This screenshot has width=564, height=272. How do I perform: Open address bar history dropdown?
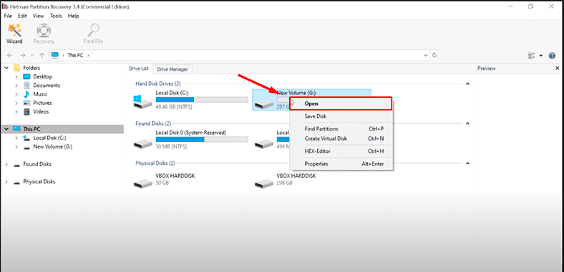[427, 55]
